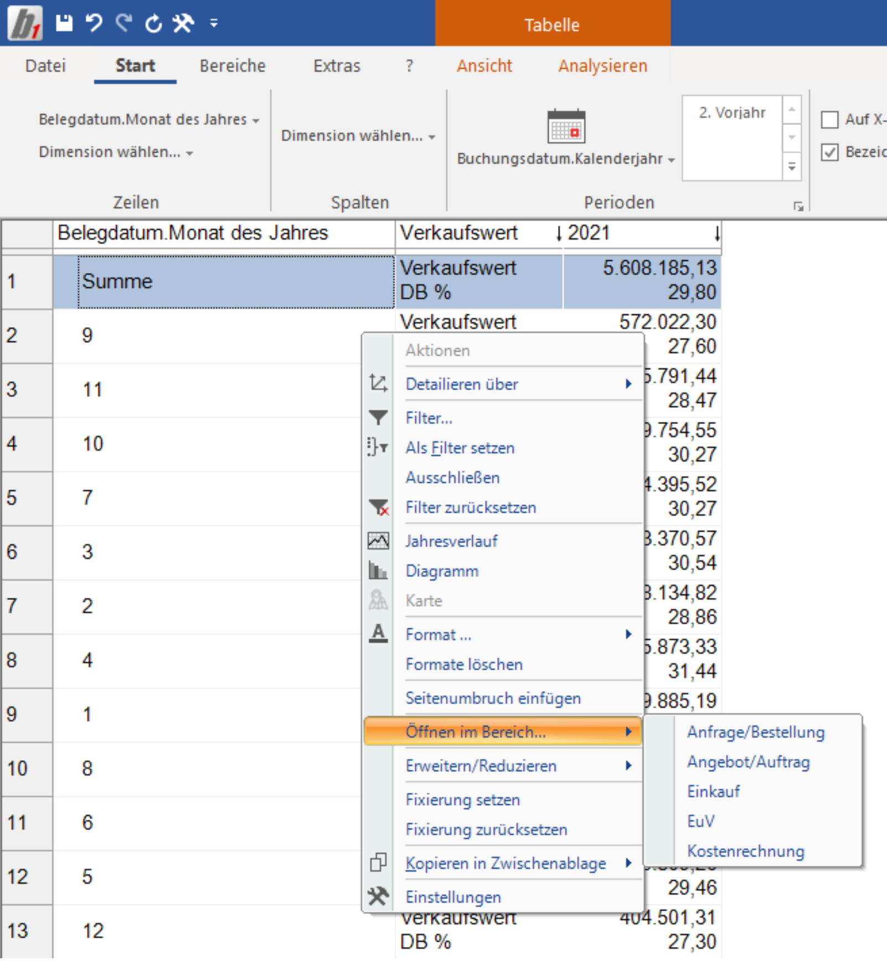Click the funnel Filter icon

pos(378,417)
